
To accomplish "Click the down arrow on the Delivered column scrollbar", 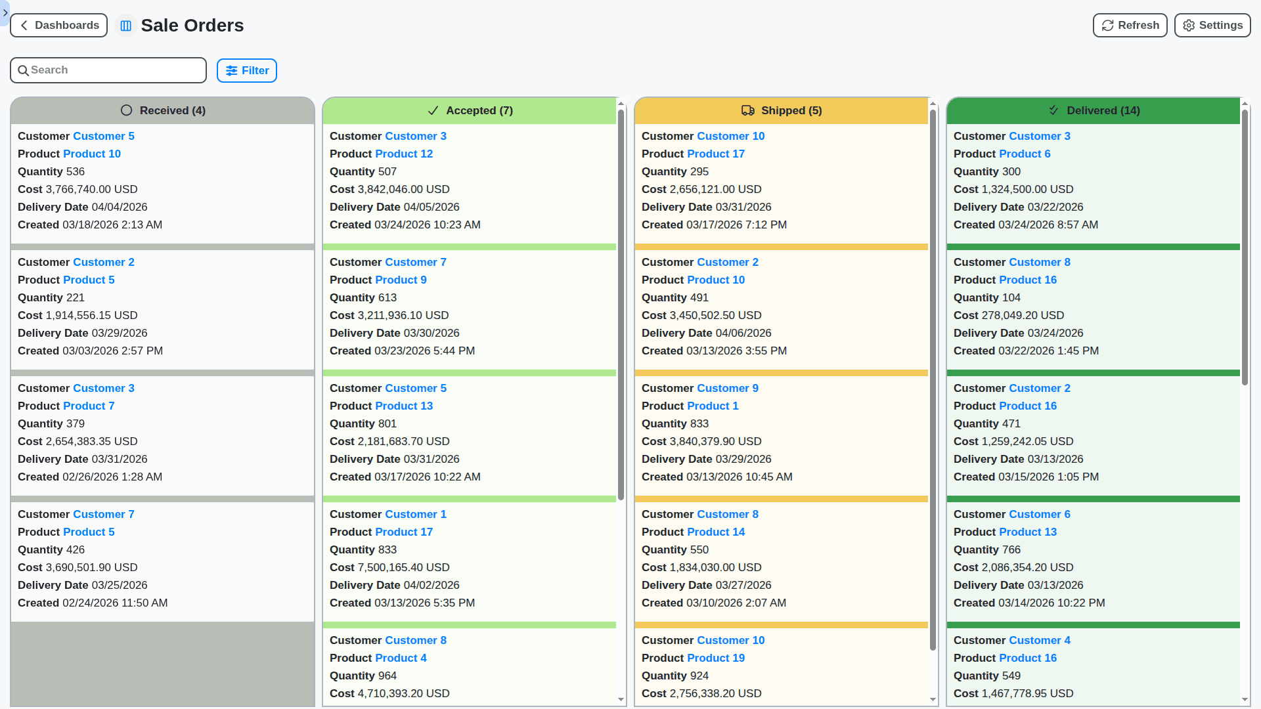I will coord(1245,700).
